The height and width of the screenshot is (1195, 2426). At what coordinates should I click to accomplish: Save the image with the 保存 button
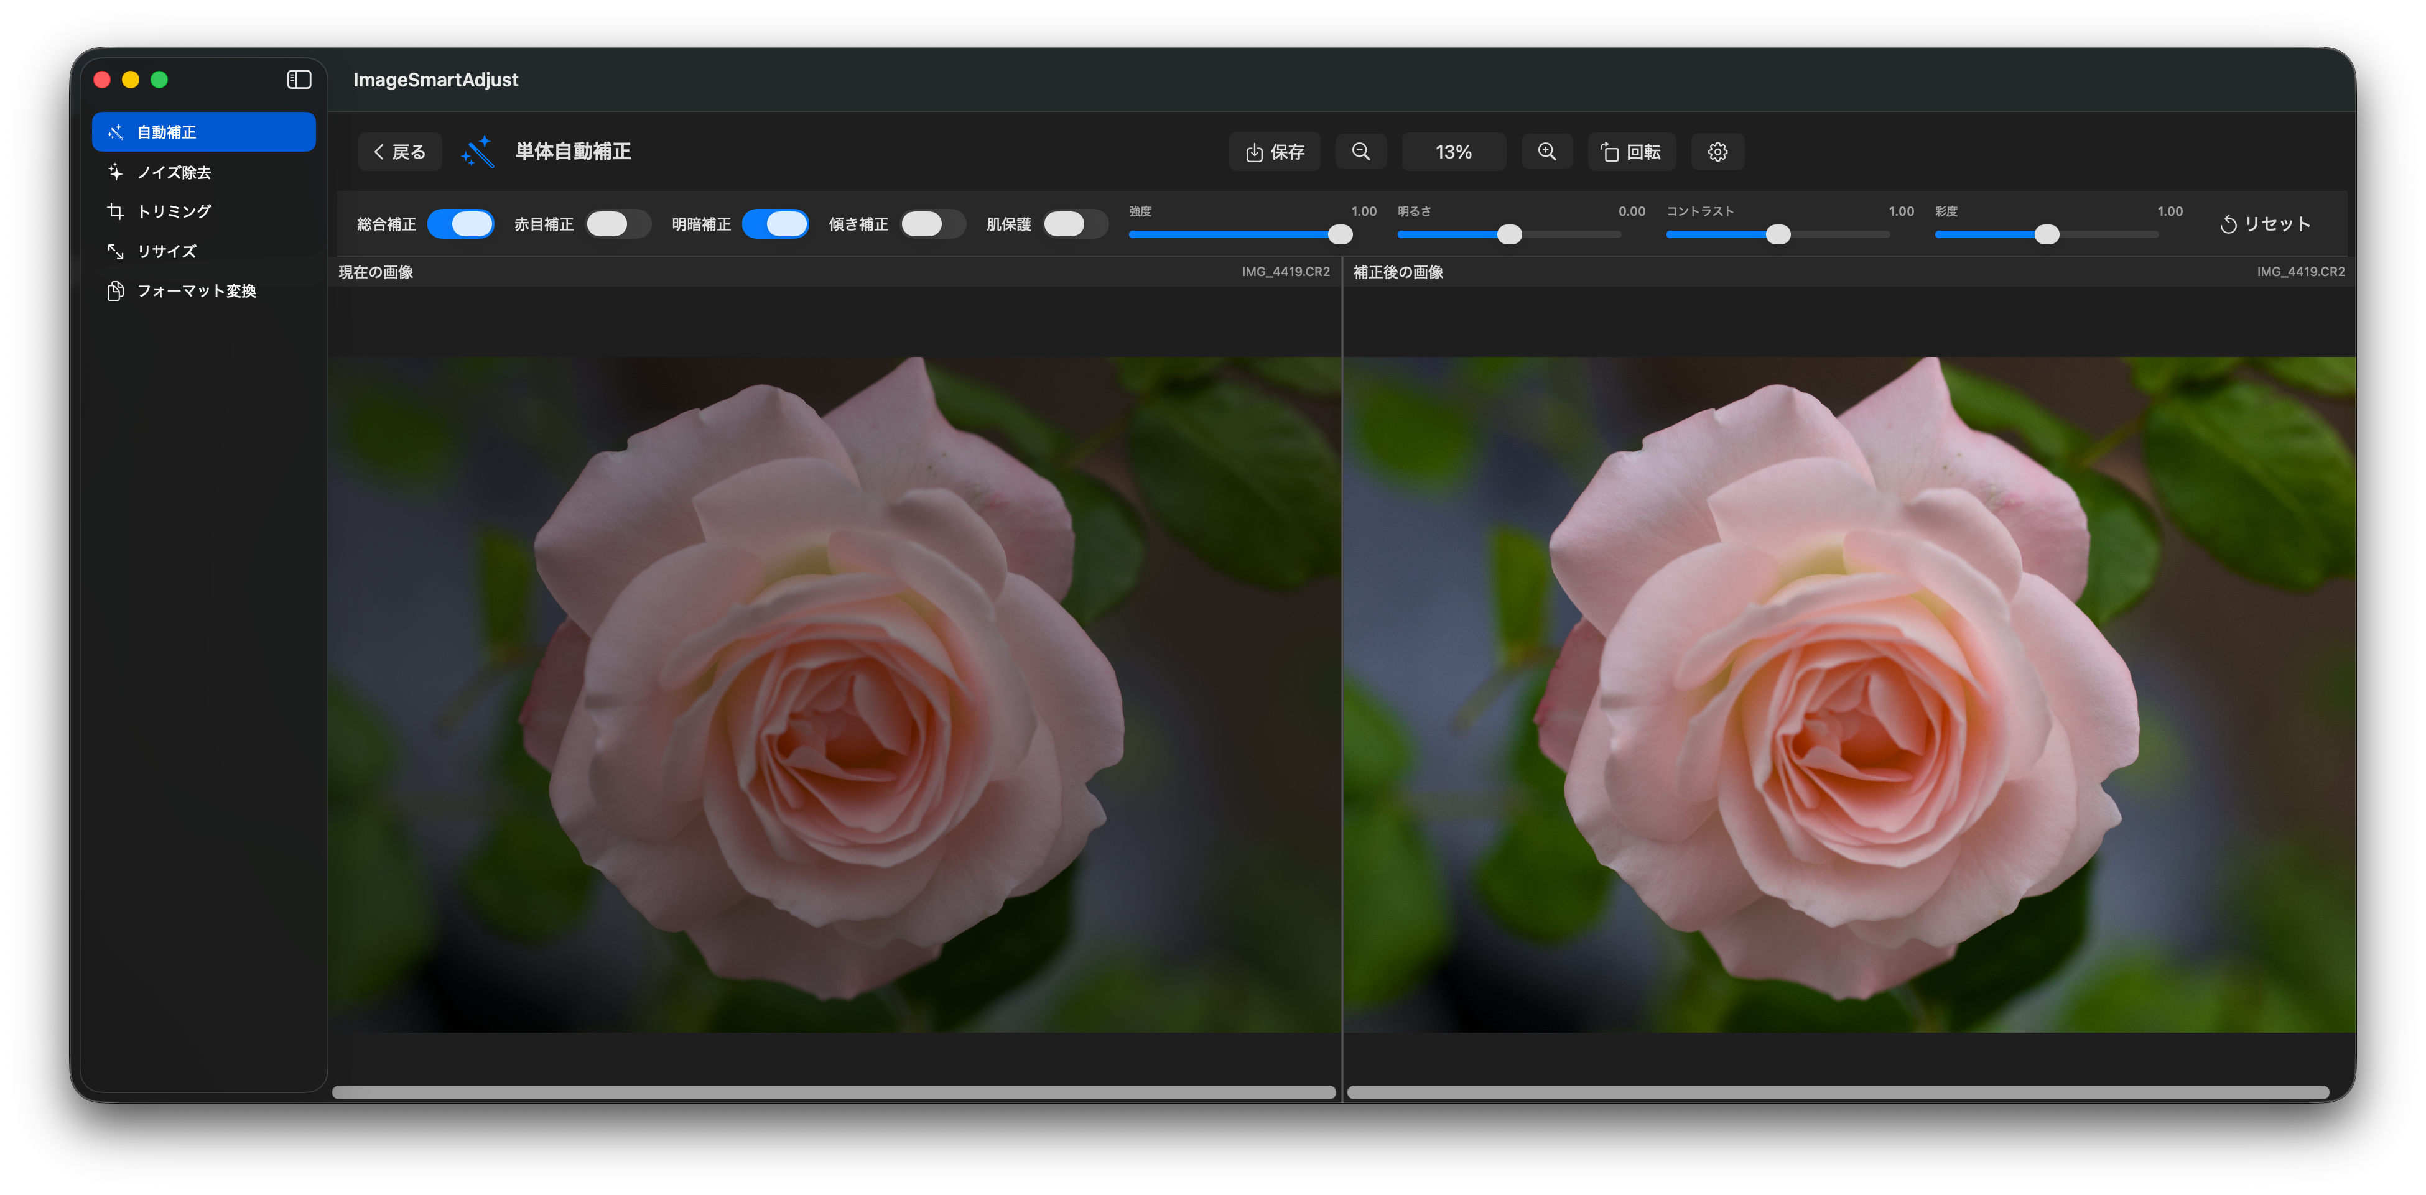click(x=1274, y=152)
